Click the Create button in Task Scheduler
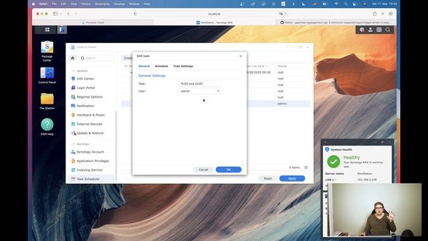The width and height of the screenshot is (428, 241). coord(127,58)
